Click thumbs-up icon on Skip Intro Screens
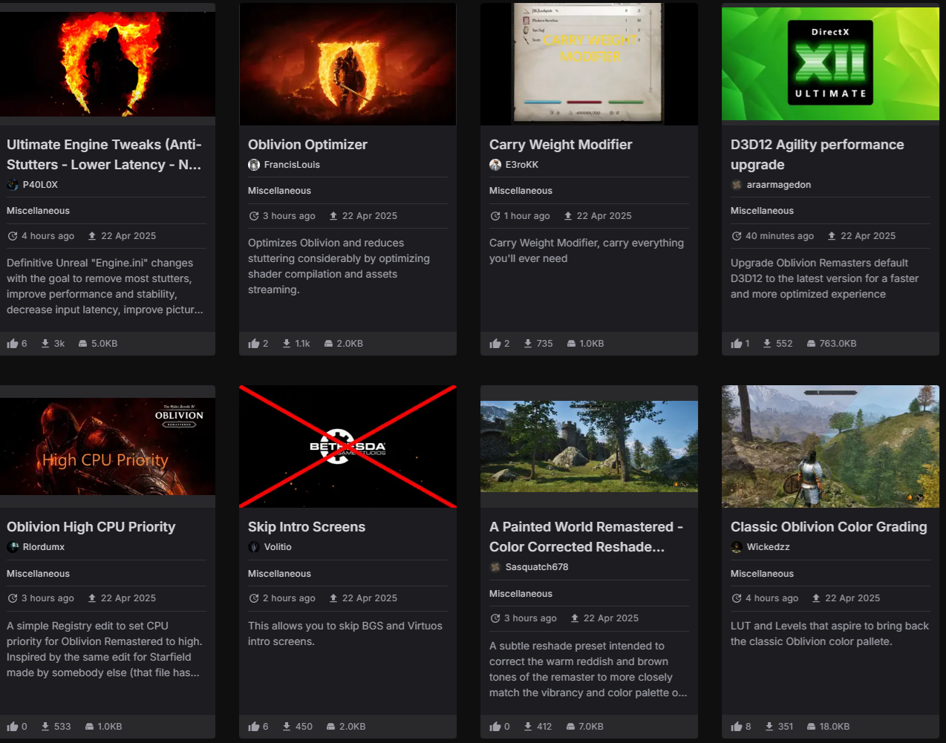This screenshot has height=743, width=946. point(254,727)
